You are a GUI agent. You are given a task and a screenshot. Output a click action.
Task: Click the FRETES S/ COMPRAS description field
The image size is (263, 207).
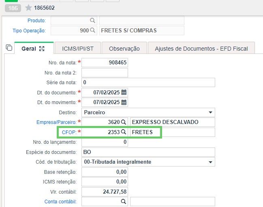tap(142, 30)
